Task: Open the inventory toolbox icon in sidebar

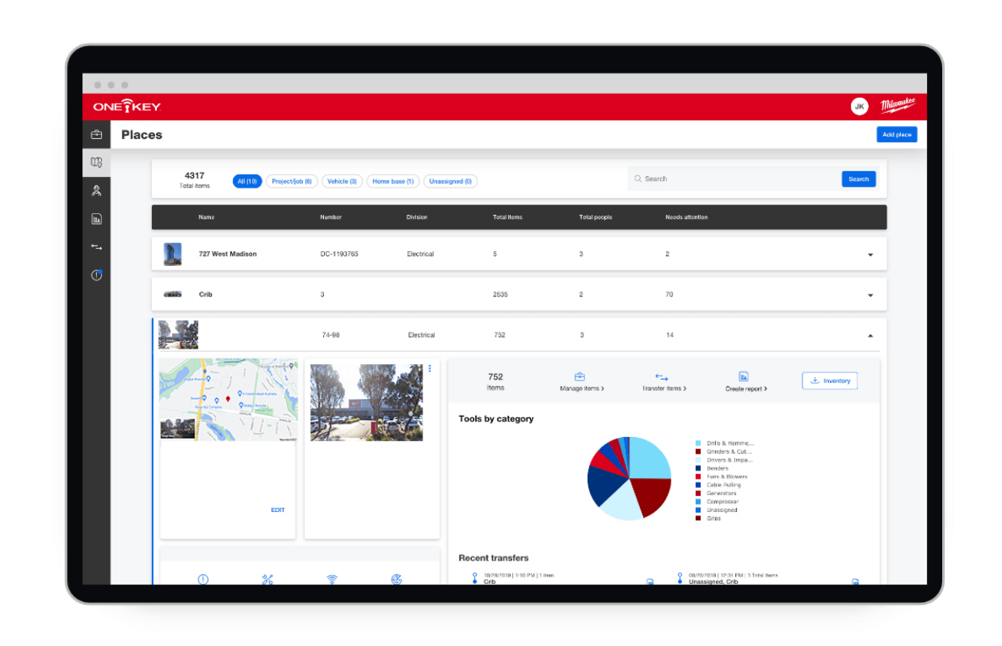Action: 96,135
